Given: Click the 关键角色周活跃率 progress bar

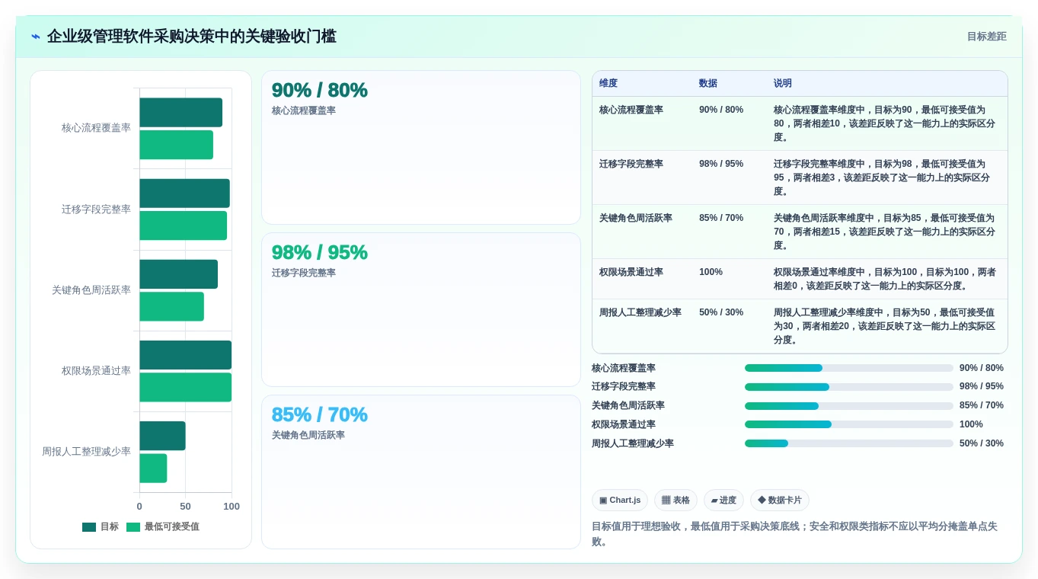Looking at the screenshot, I should coord(849,406).
